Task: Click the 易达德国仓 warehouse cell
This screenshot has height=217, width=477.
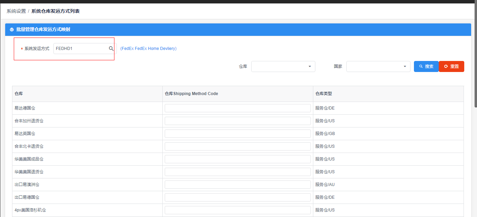Action: point(87,108)
